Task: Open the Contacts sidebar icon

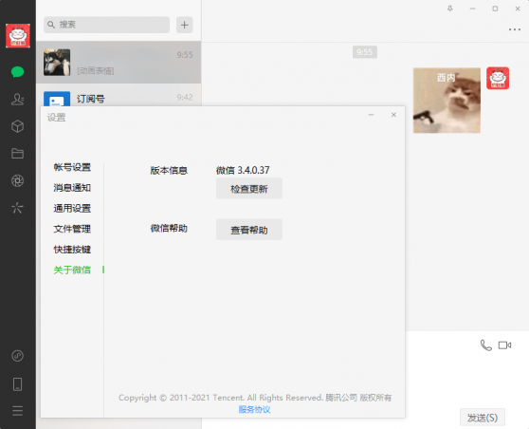Action: pos(18,99)
